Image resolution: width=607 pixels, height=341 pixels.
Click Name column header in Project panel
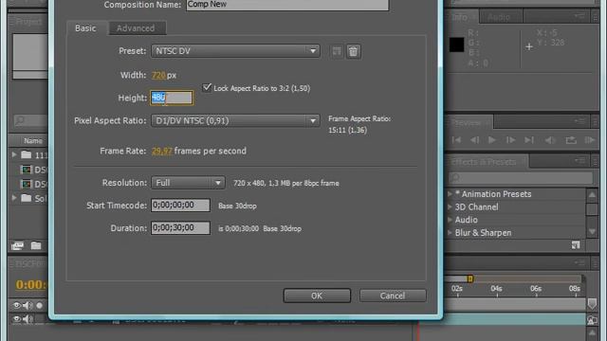pyautogui.click(x=33, y=141)
